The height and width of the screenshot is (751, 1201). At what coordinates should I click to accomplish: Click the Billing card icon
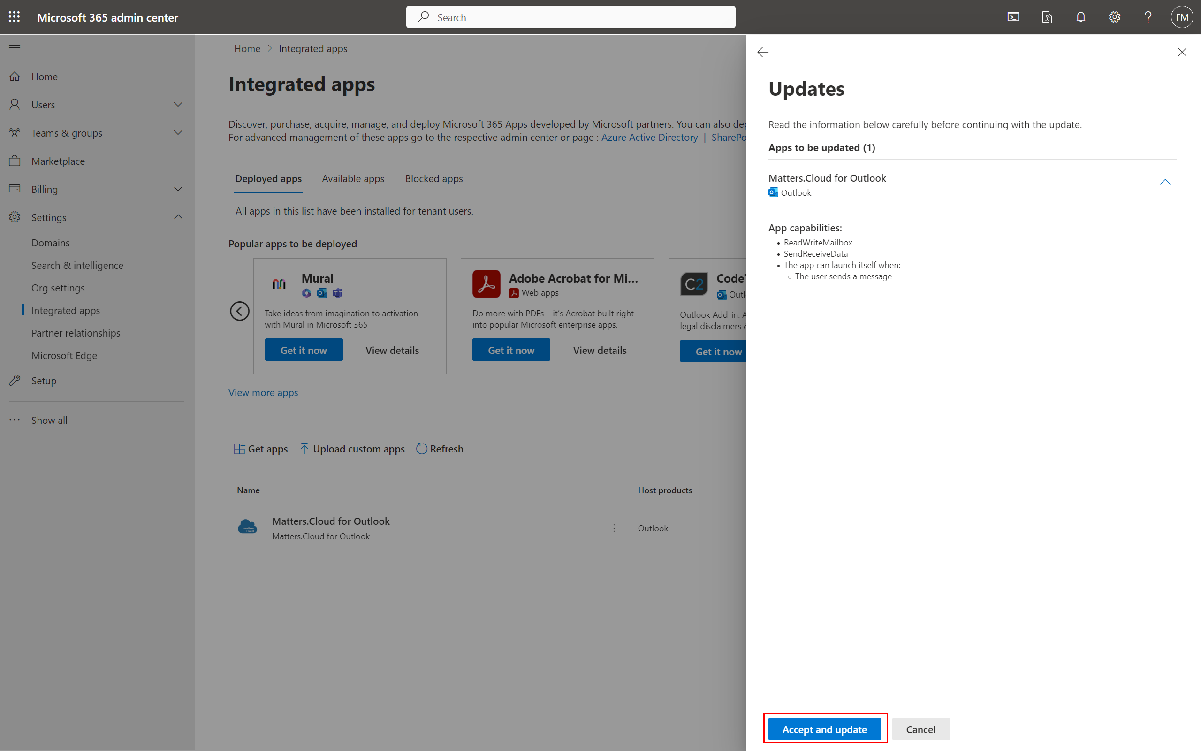point(15,189)
